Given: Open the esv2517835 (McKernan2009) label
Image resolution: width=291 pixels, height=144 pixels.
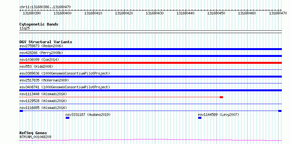Looking at the screenshot, I should point(44,80).
